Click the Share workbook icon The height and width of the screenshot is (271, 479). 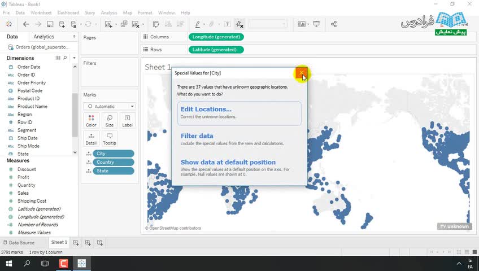point(334,24)
